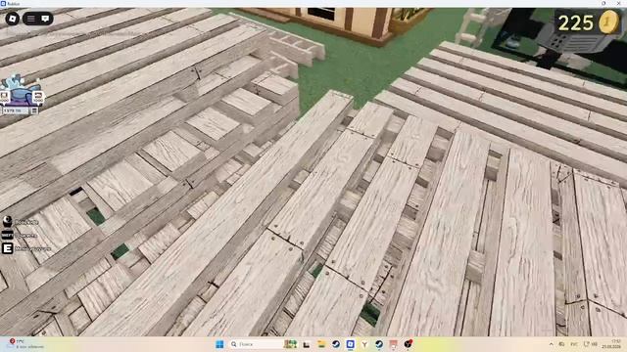Click the small calculator icon under the pool widget
Screen dimensions: 627x352
tap(35, 110)
